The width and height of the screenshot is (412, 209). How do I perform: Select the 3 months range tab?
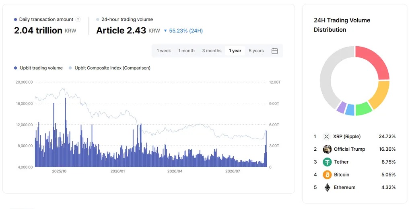tap(212, 51)
